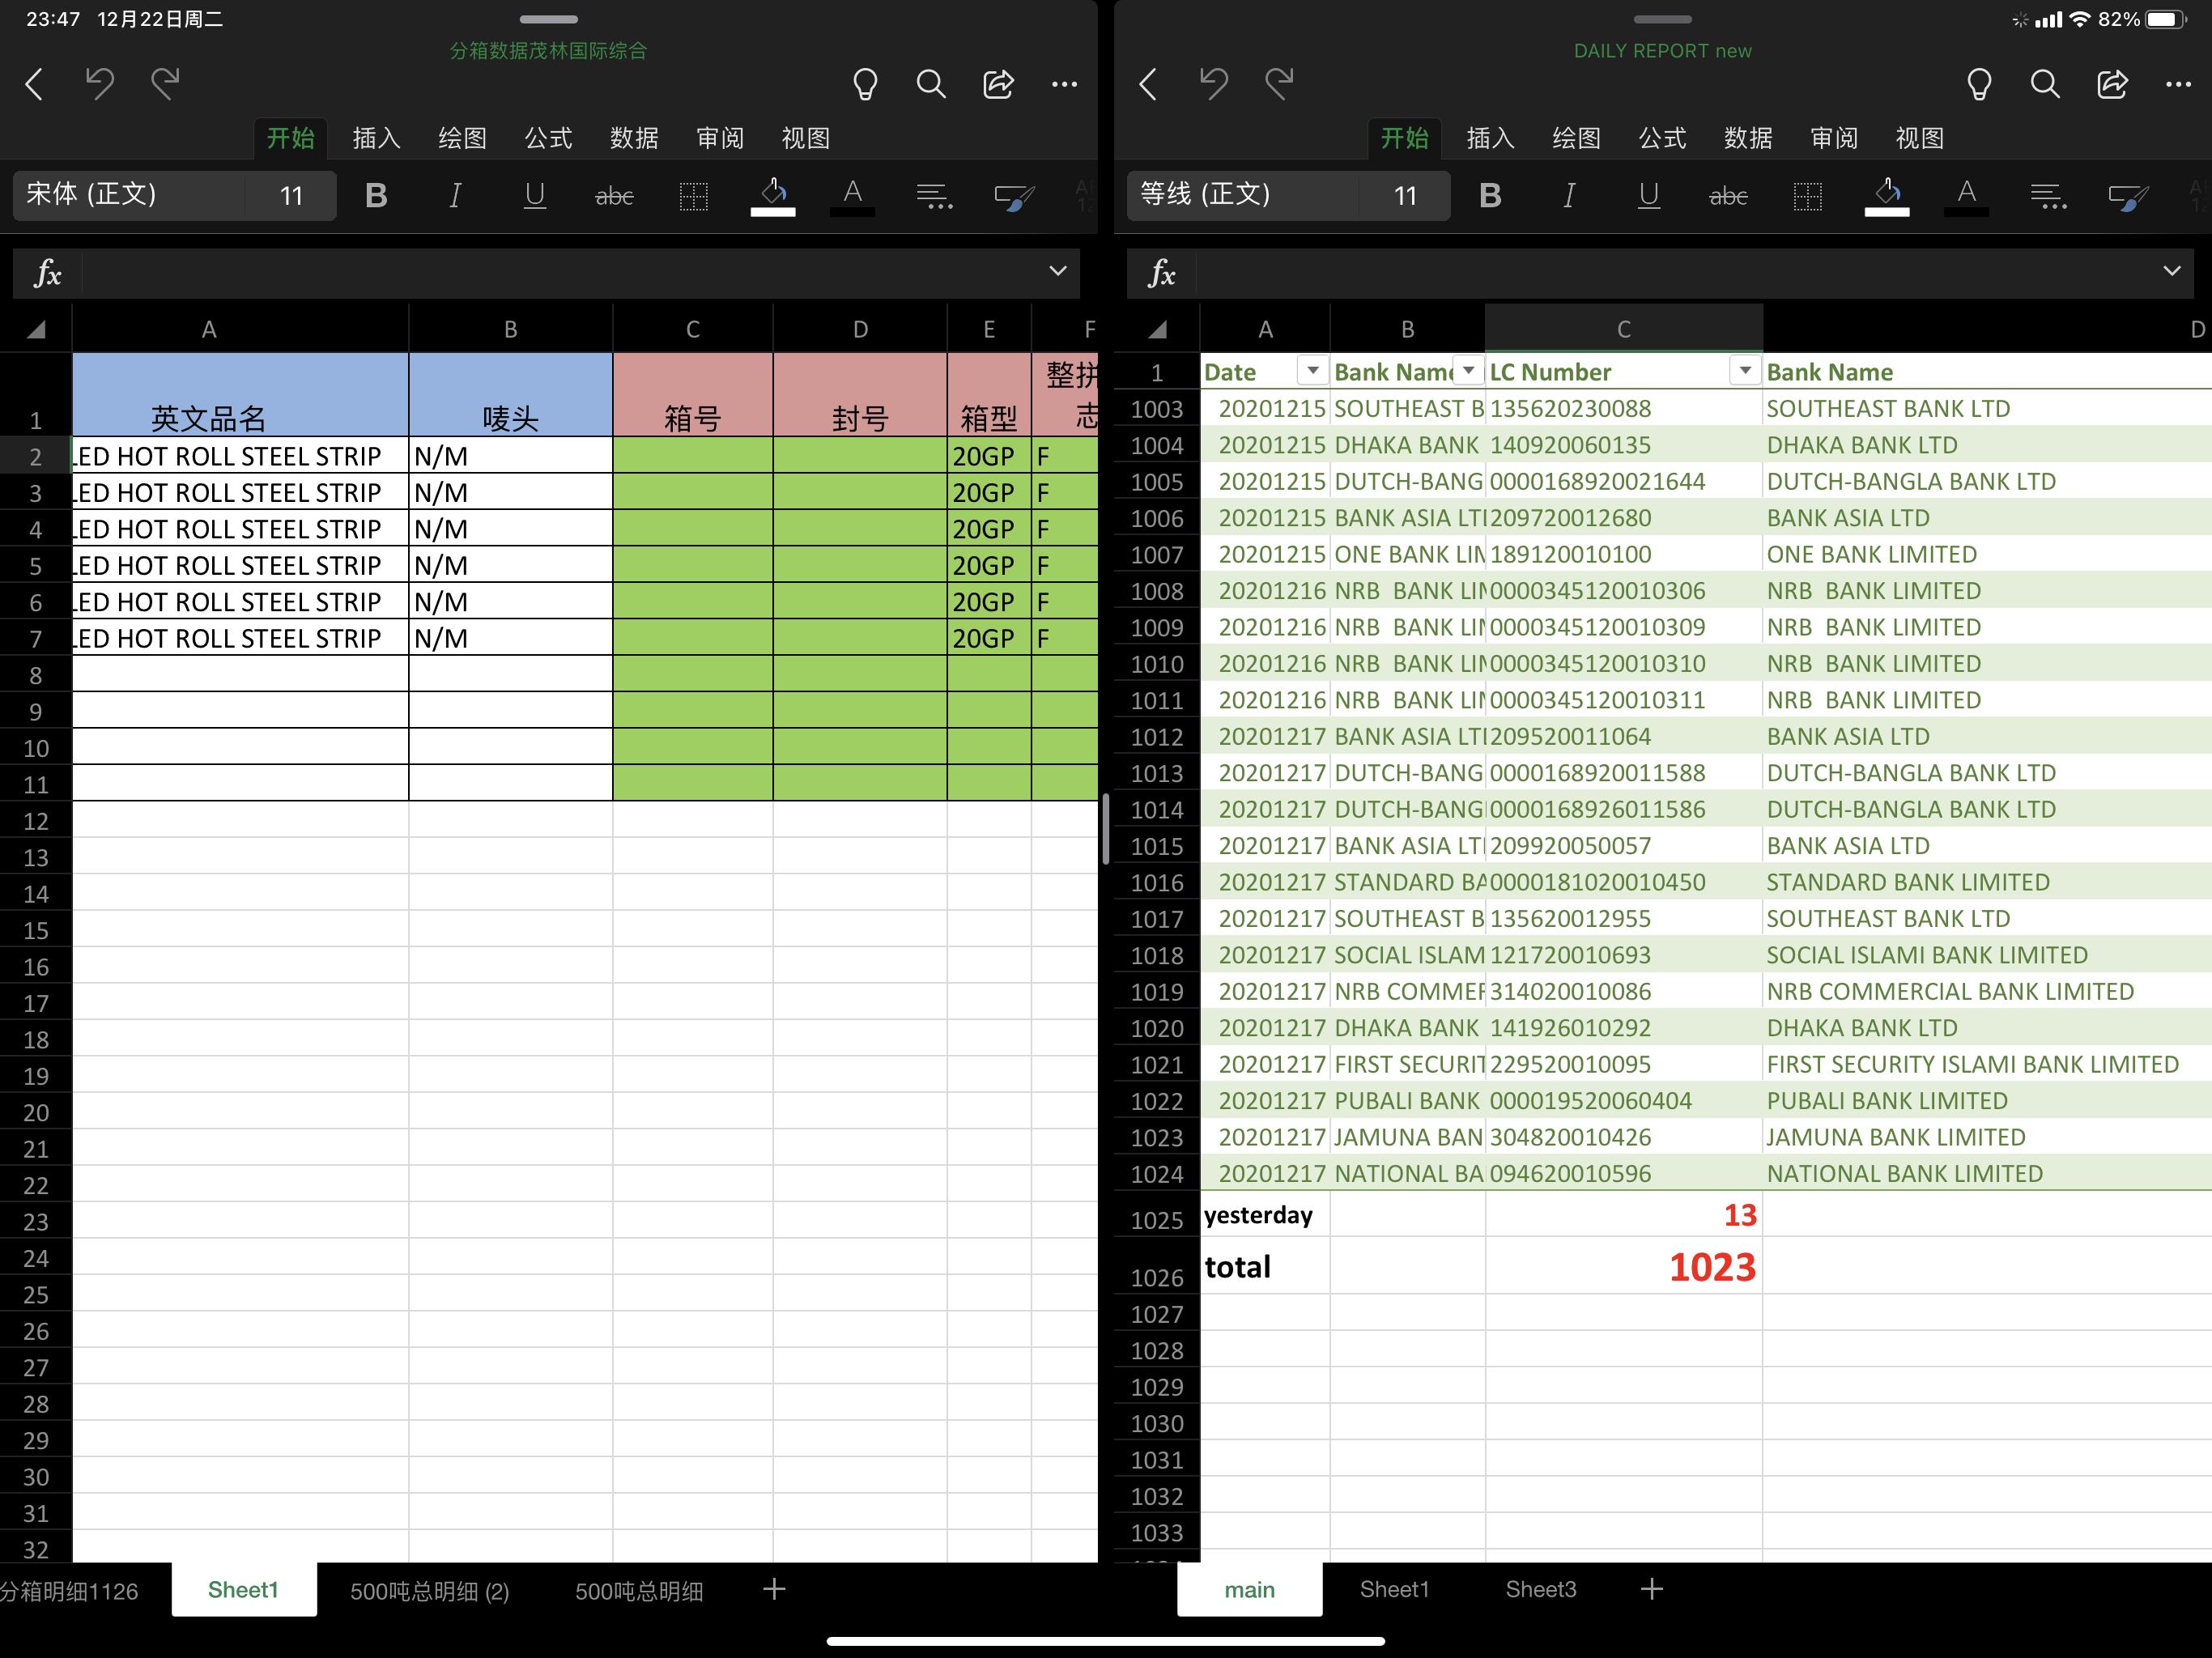This screenshot has width=2212, height=1658.
Task: Go back using left window's back arrow
Action: point(34,84)
